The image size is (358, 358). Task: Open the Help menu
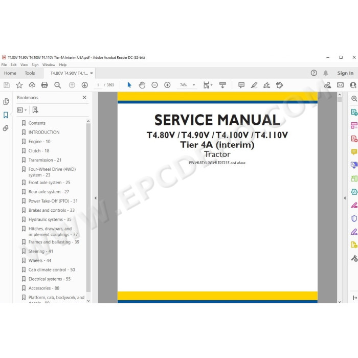[63, 65]
